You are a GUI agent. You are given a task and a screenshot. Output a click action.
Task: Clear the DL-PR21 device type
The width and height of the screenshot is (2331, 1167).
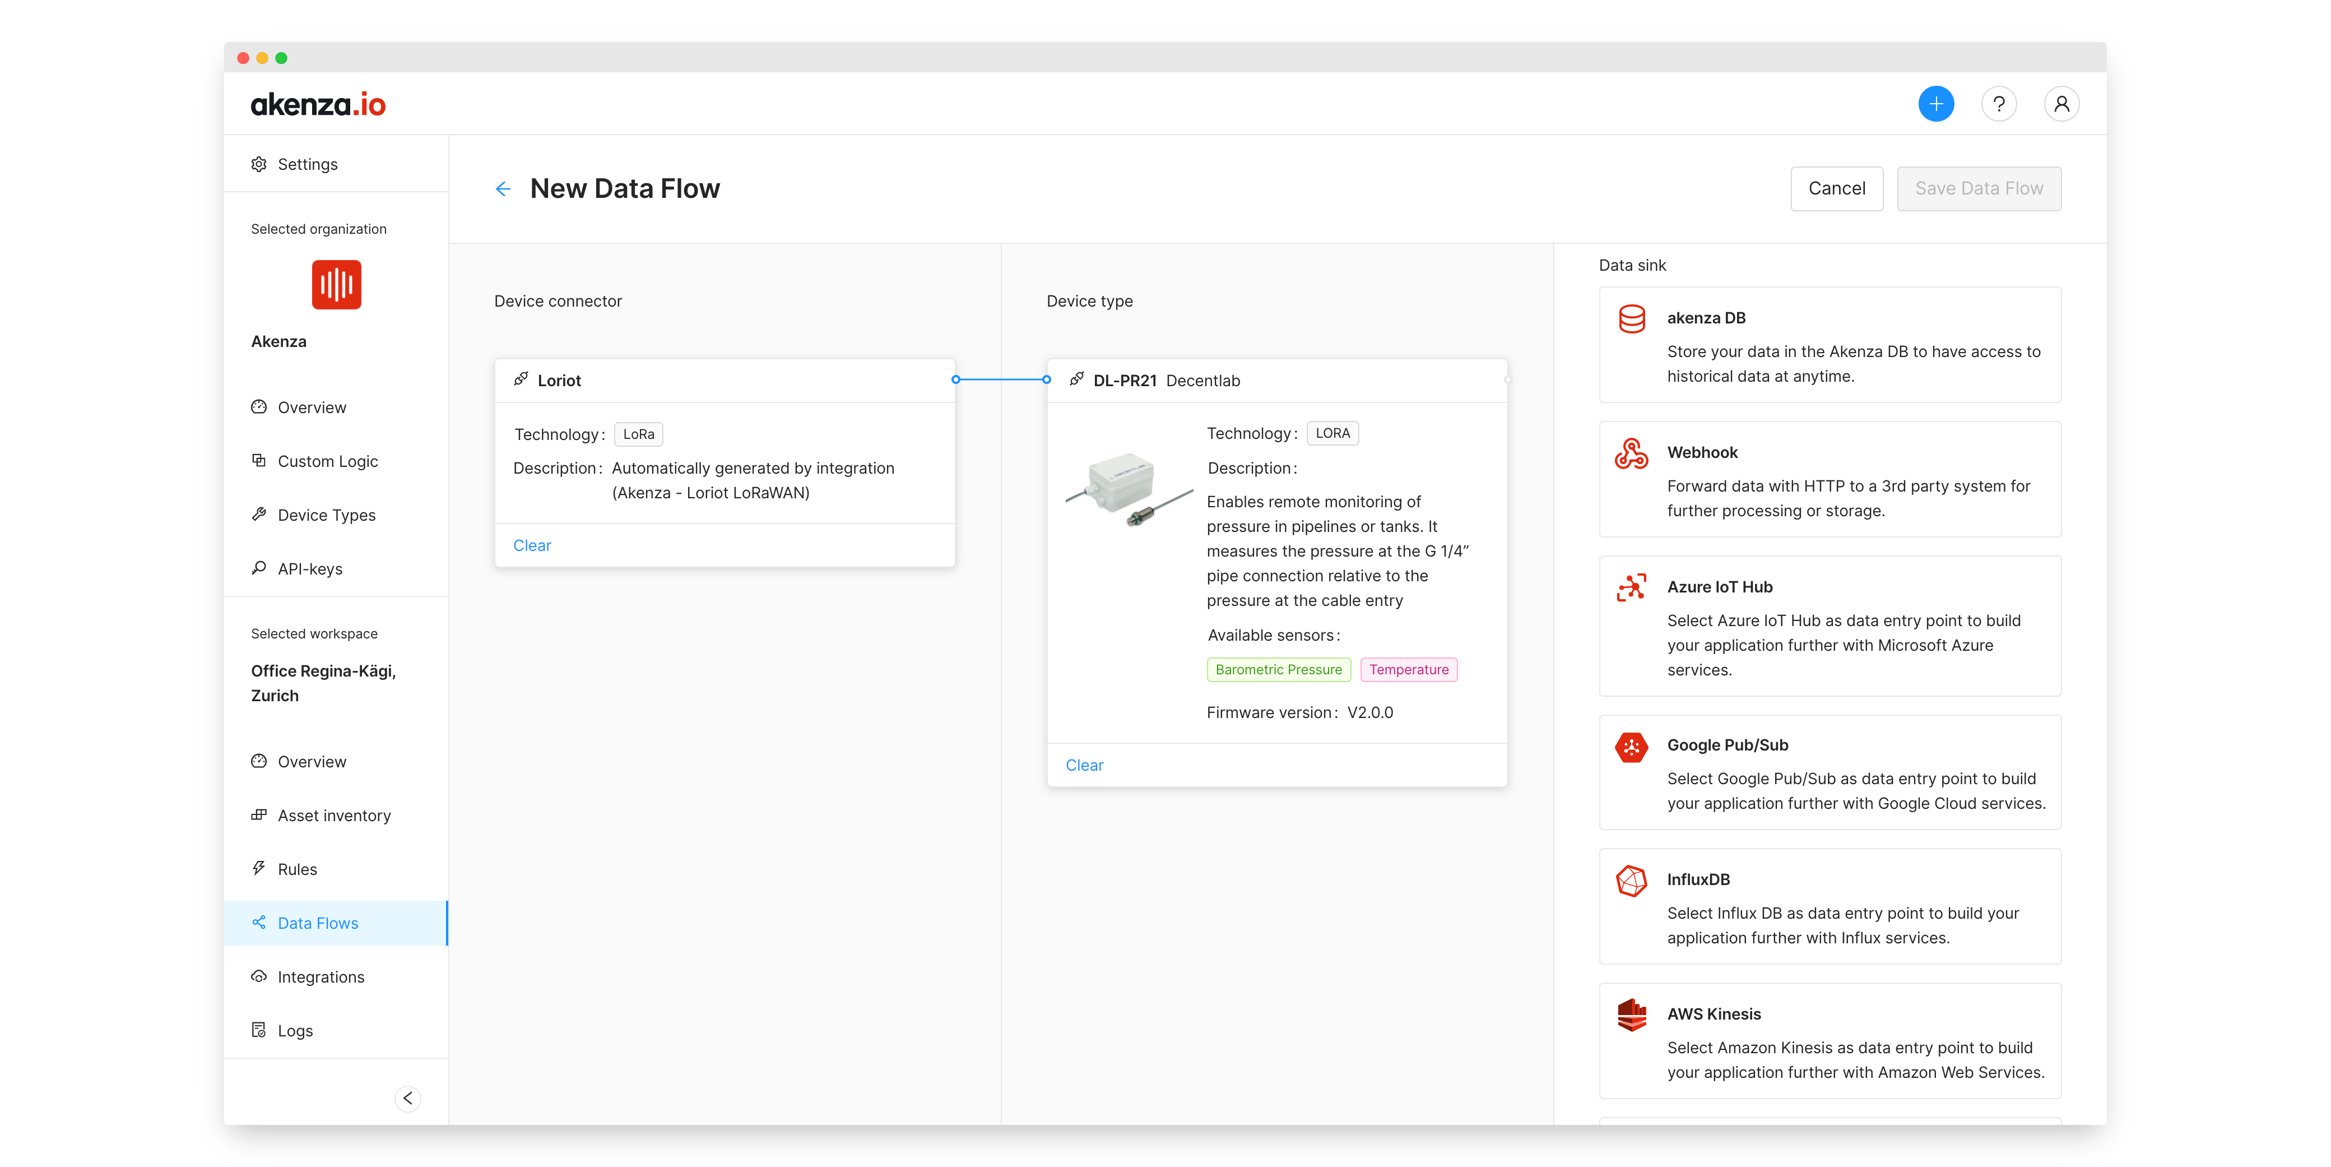point(1084,765)
